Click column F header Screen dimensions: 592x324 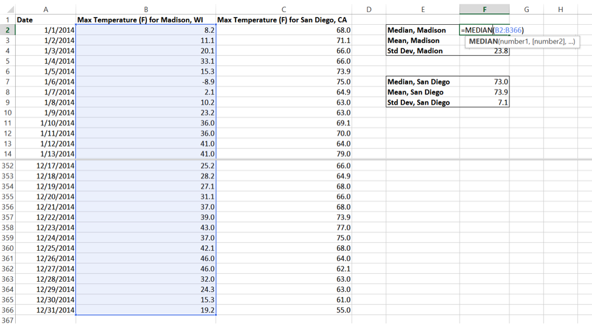pos(484,9)
